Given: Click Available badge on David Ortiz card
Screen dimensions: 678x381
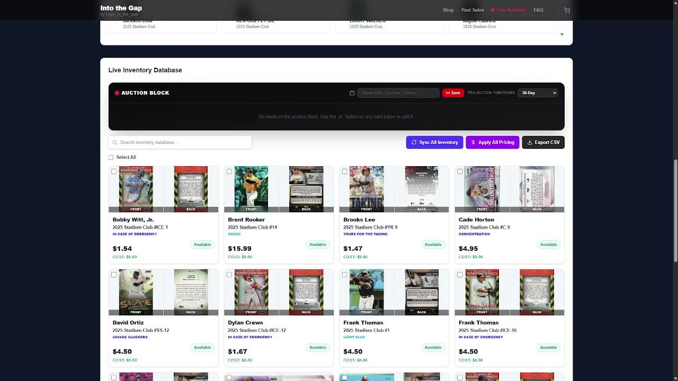Looking at the screenshot, I should pyautogui.click(x=202, y=348).
